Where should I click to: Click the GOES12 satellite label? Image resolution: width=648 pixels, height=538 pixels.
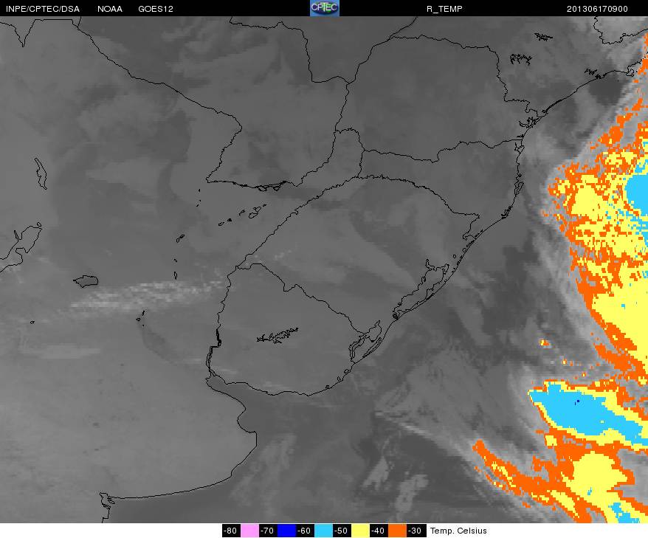156,9
